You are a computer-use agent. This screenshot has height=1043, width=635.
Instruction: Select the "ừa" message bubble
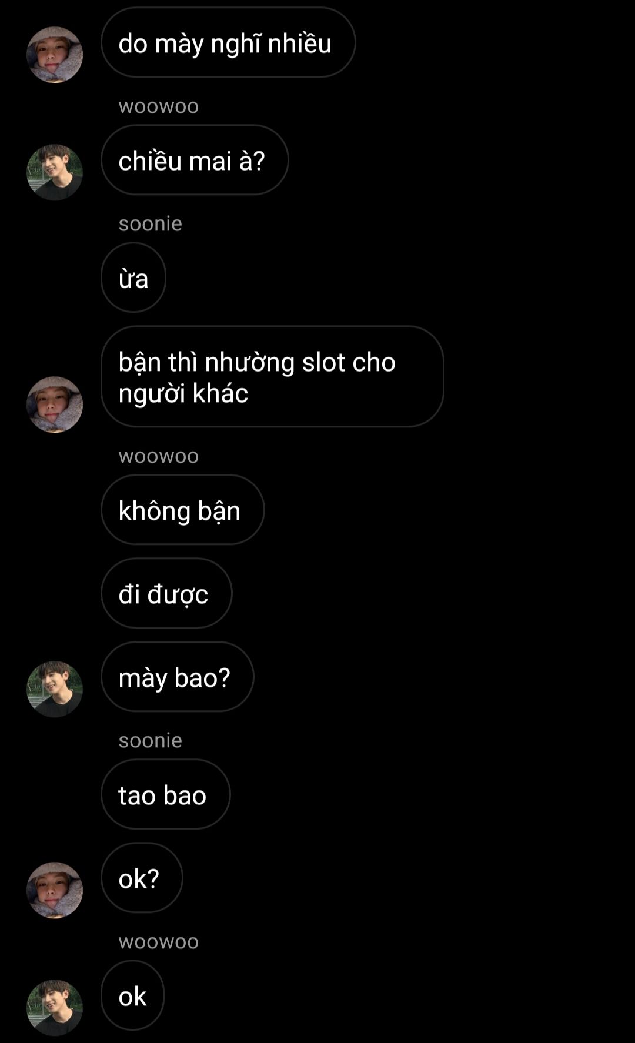[133, 278]
